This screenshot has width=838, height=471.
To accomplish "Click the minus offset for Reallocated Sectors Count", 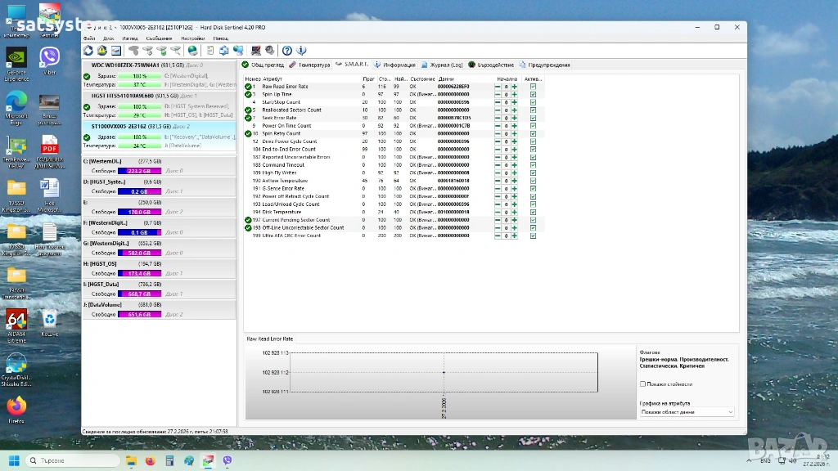I will (x=498, y=110).
